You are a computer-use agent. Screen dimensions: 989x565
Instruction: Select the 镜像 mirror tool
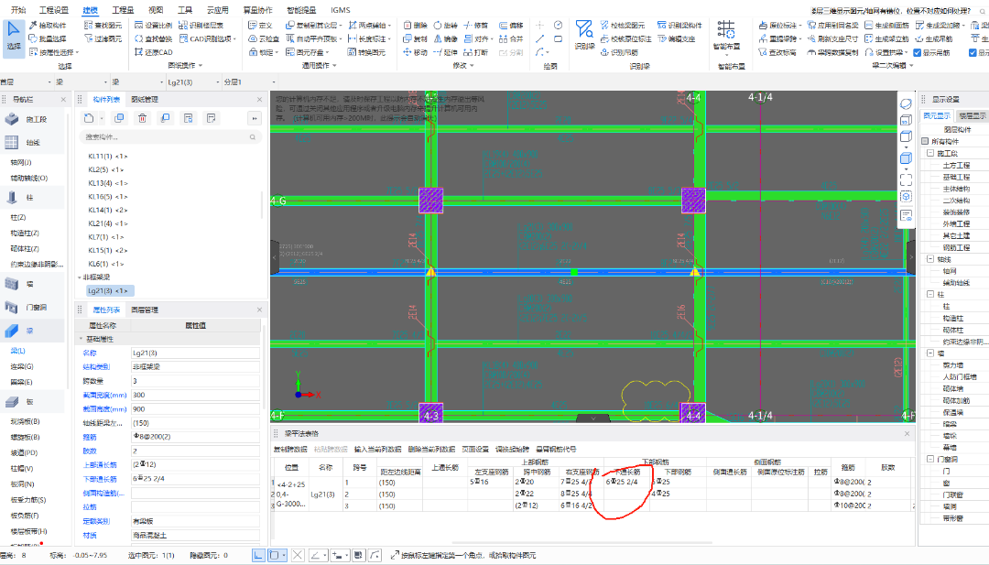(445, 38)
